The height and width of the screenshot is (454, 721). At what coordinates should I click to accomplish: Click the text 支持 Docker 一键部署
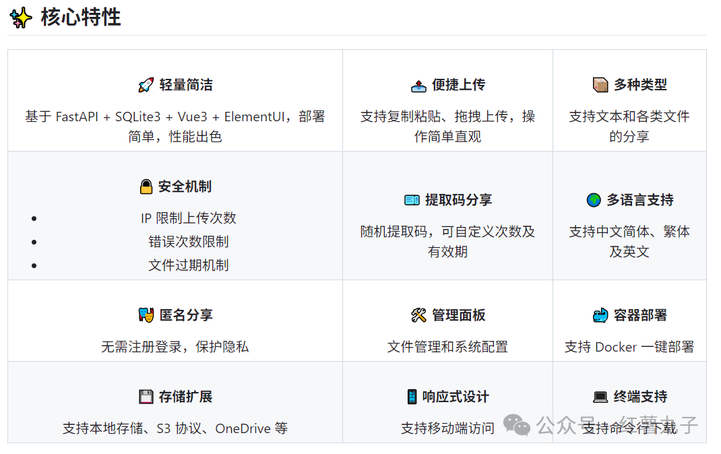pyautogui.click(x=629, y=347)
